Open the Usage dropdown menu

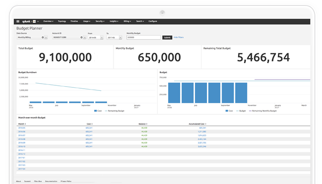point(87,21)
